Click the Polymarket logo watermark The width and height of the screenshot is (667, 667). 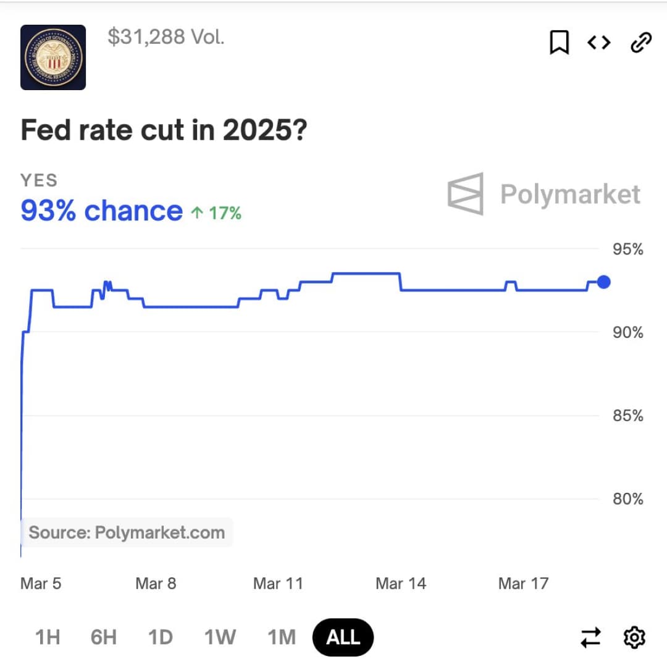(544, 194)
